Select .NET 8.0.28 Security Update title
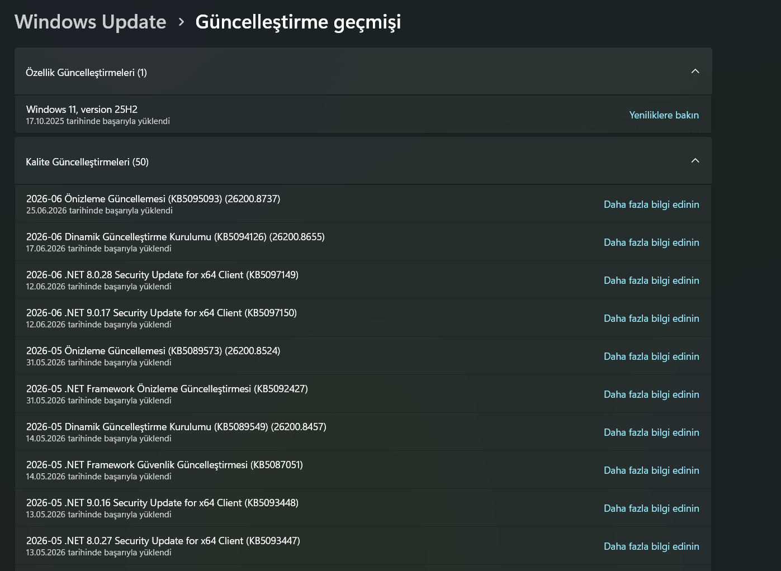 162,275
